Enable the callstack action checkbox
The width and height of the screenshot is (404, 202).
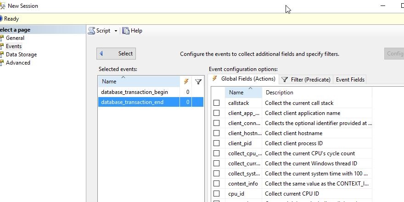click(217, 103)
